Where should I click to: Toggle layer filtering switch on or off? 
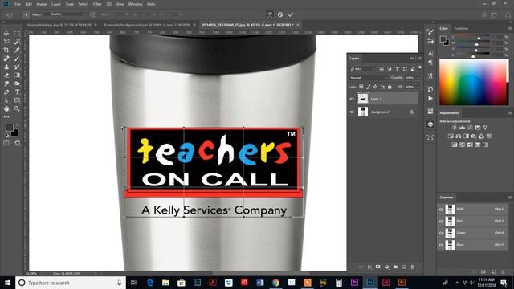pyautogui.click(x=419, y=67)
